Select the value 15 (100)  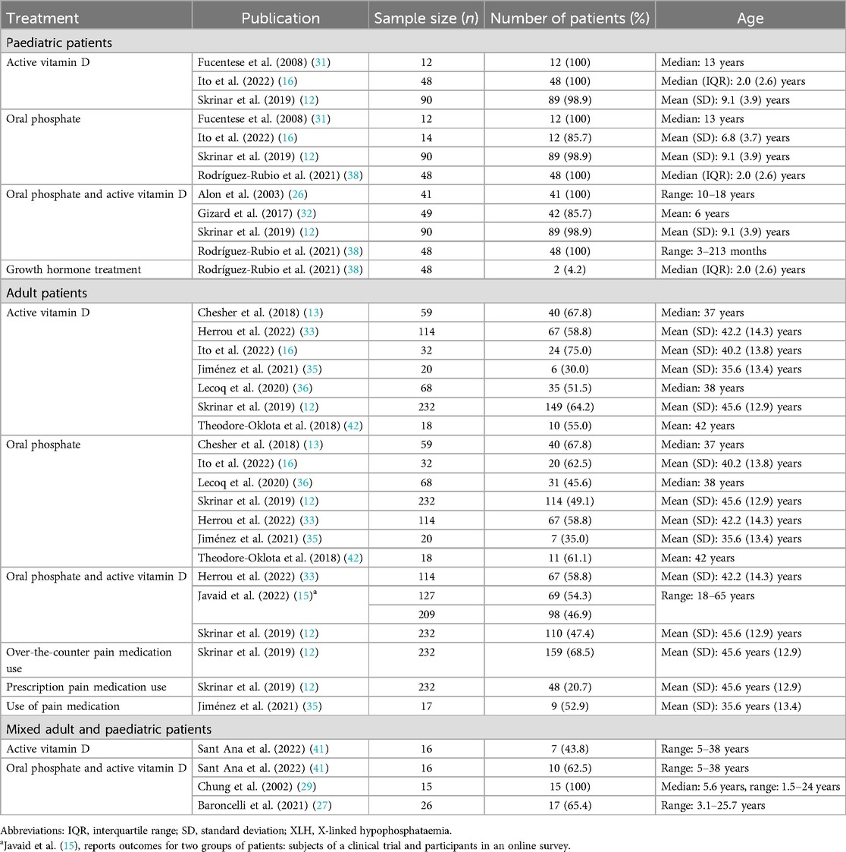pos(569,787)
